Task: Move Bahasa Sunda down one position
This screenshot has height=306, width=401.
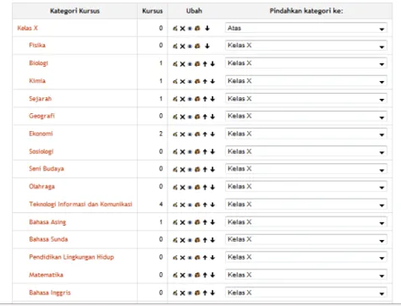Action: tap(212, 240)
